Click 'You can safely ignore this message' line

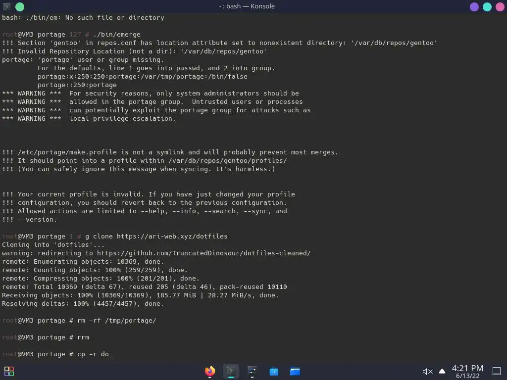(x=139, y=169)
